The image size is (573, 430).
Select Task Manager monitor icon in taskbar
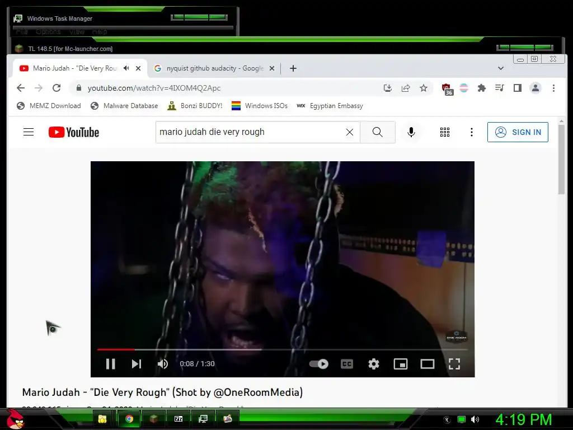click(x=203, y=419)
